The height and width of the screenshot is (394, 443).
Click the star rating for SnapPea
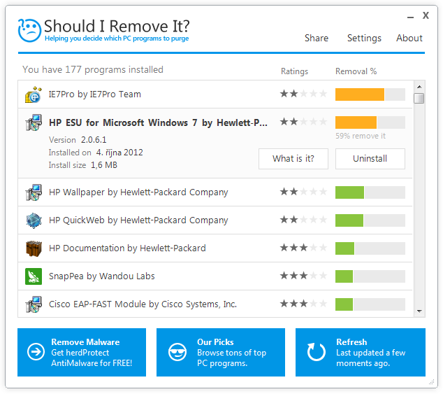[304, 276]
